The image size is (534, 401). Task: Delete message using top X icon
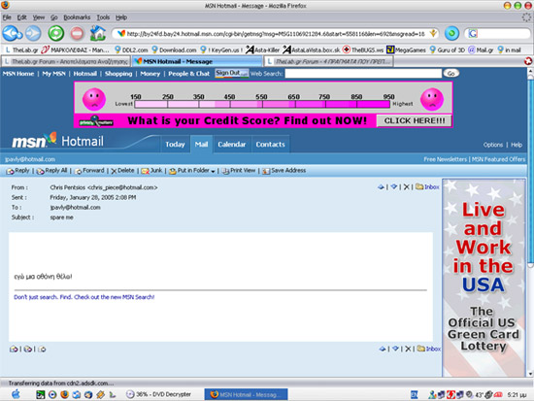pyautogui.click(x=406, y=186)
